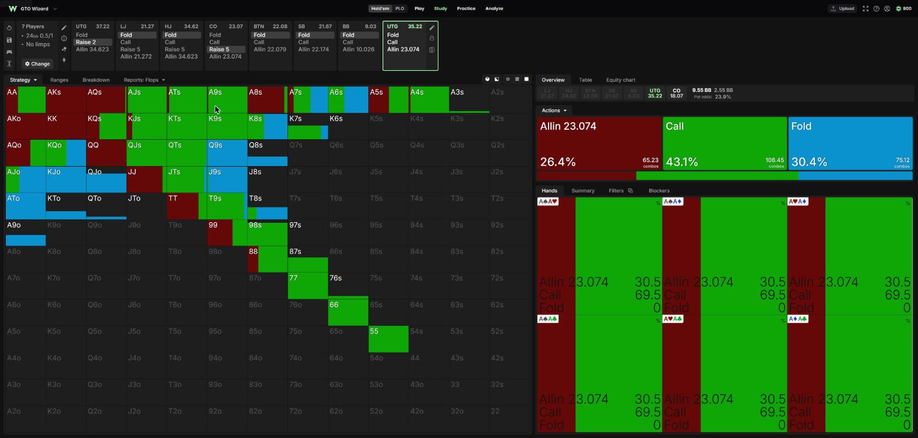The image size is (918, 438).
Task: Open the Practice menu
Action: (x=466, y=9)
